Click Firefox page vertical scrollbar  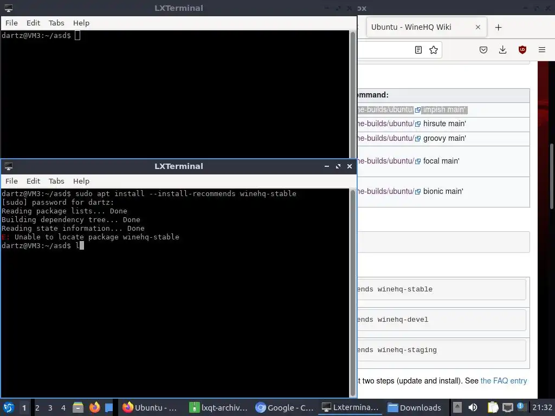[552, 176]
